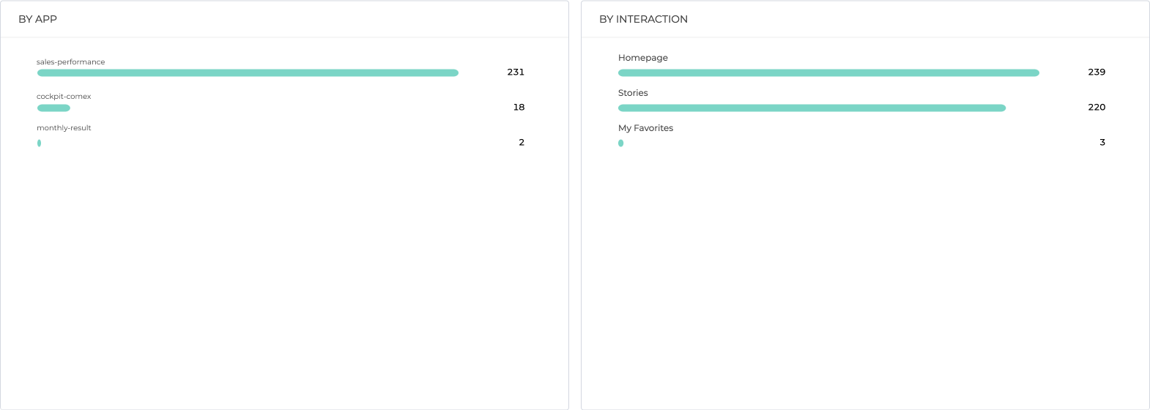1150x410 pixels.
Task: Click the 231 value for sales-performance
Action: click(516, 72)
